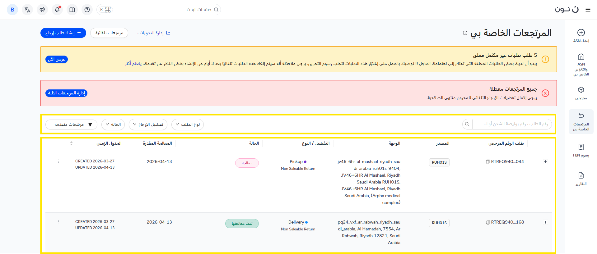The height and width of the screenshot is (254, 597).
Task: Open the إدارة التحويلات link
Action: coord(154,33)
